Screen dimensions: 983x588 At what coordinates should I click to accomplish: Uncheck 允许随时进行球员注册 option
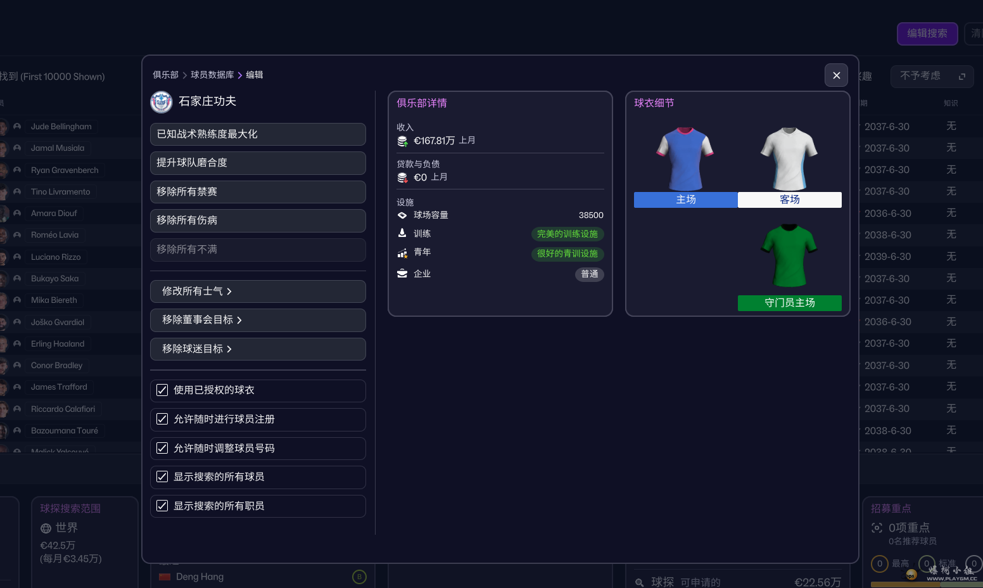[x=162, y=419]
